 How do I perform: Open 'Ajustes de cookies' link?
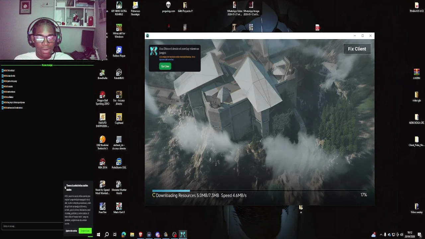coord(71,231)
